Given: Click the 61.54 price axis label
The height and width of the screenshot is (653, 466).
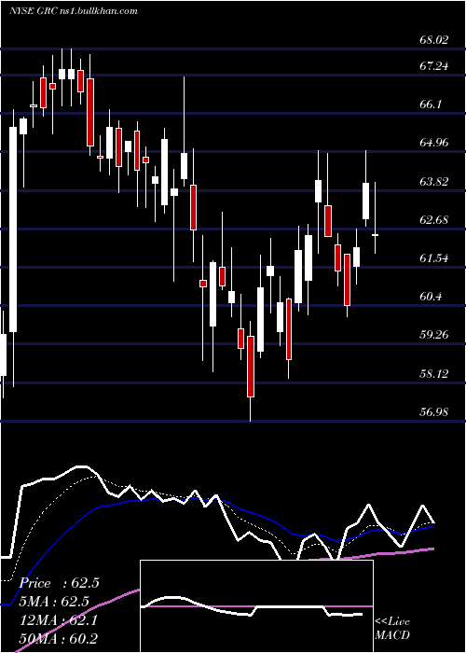Looking at the screenshot, I should coord(433,258).
